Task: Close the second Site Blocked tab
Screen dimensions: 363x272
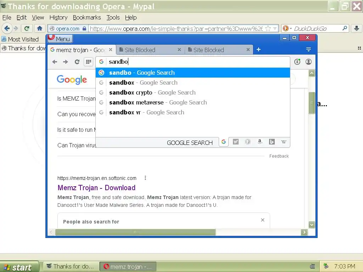Action: (248, 50)
